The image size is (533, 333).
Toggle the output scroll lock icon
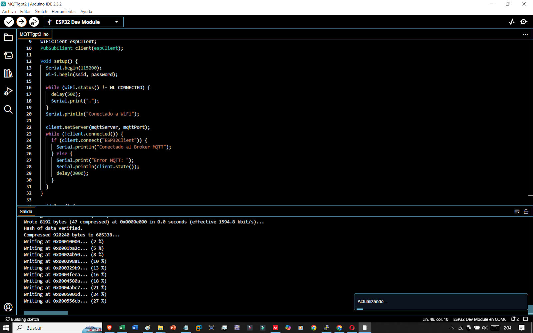pos(526,211)
